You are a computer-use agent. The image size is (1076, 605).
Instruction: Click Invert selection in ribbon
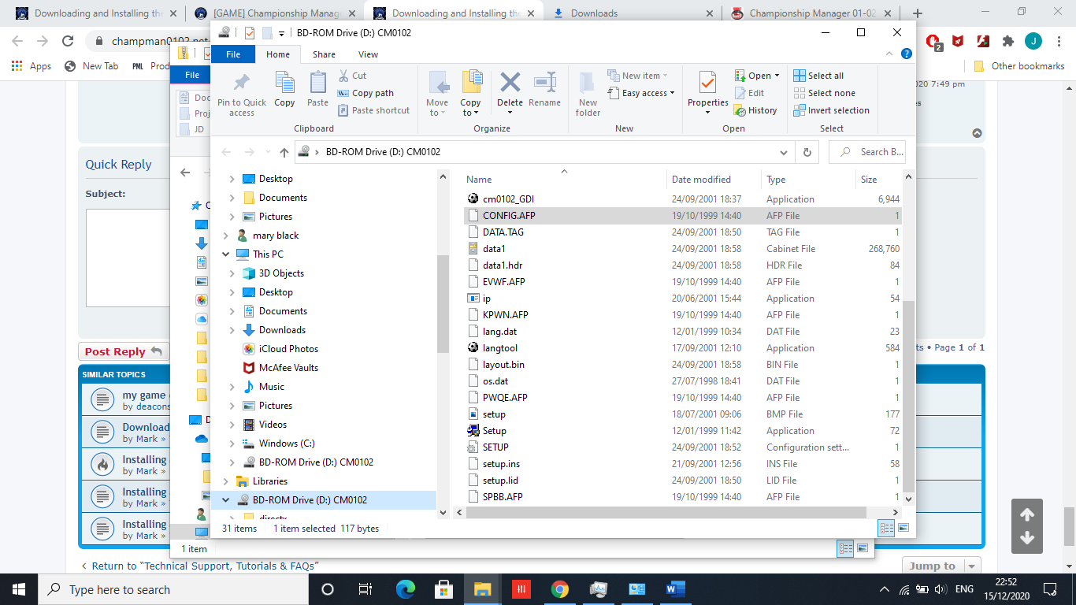click(x=831, y=110)
